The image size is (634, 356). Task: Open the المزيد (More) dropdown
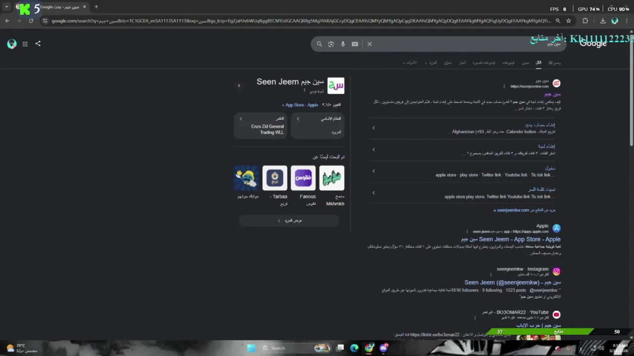tap(431, 63)
